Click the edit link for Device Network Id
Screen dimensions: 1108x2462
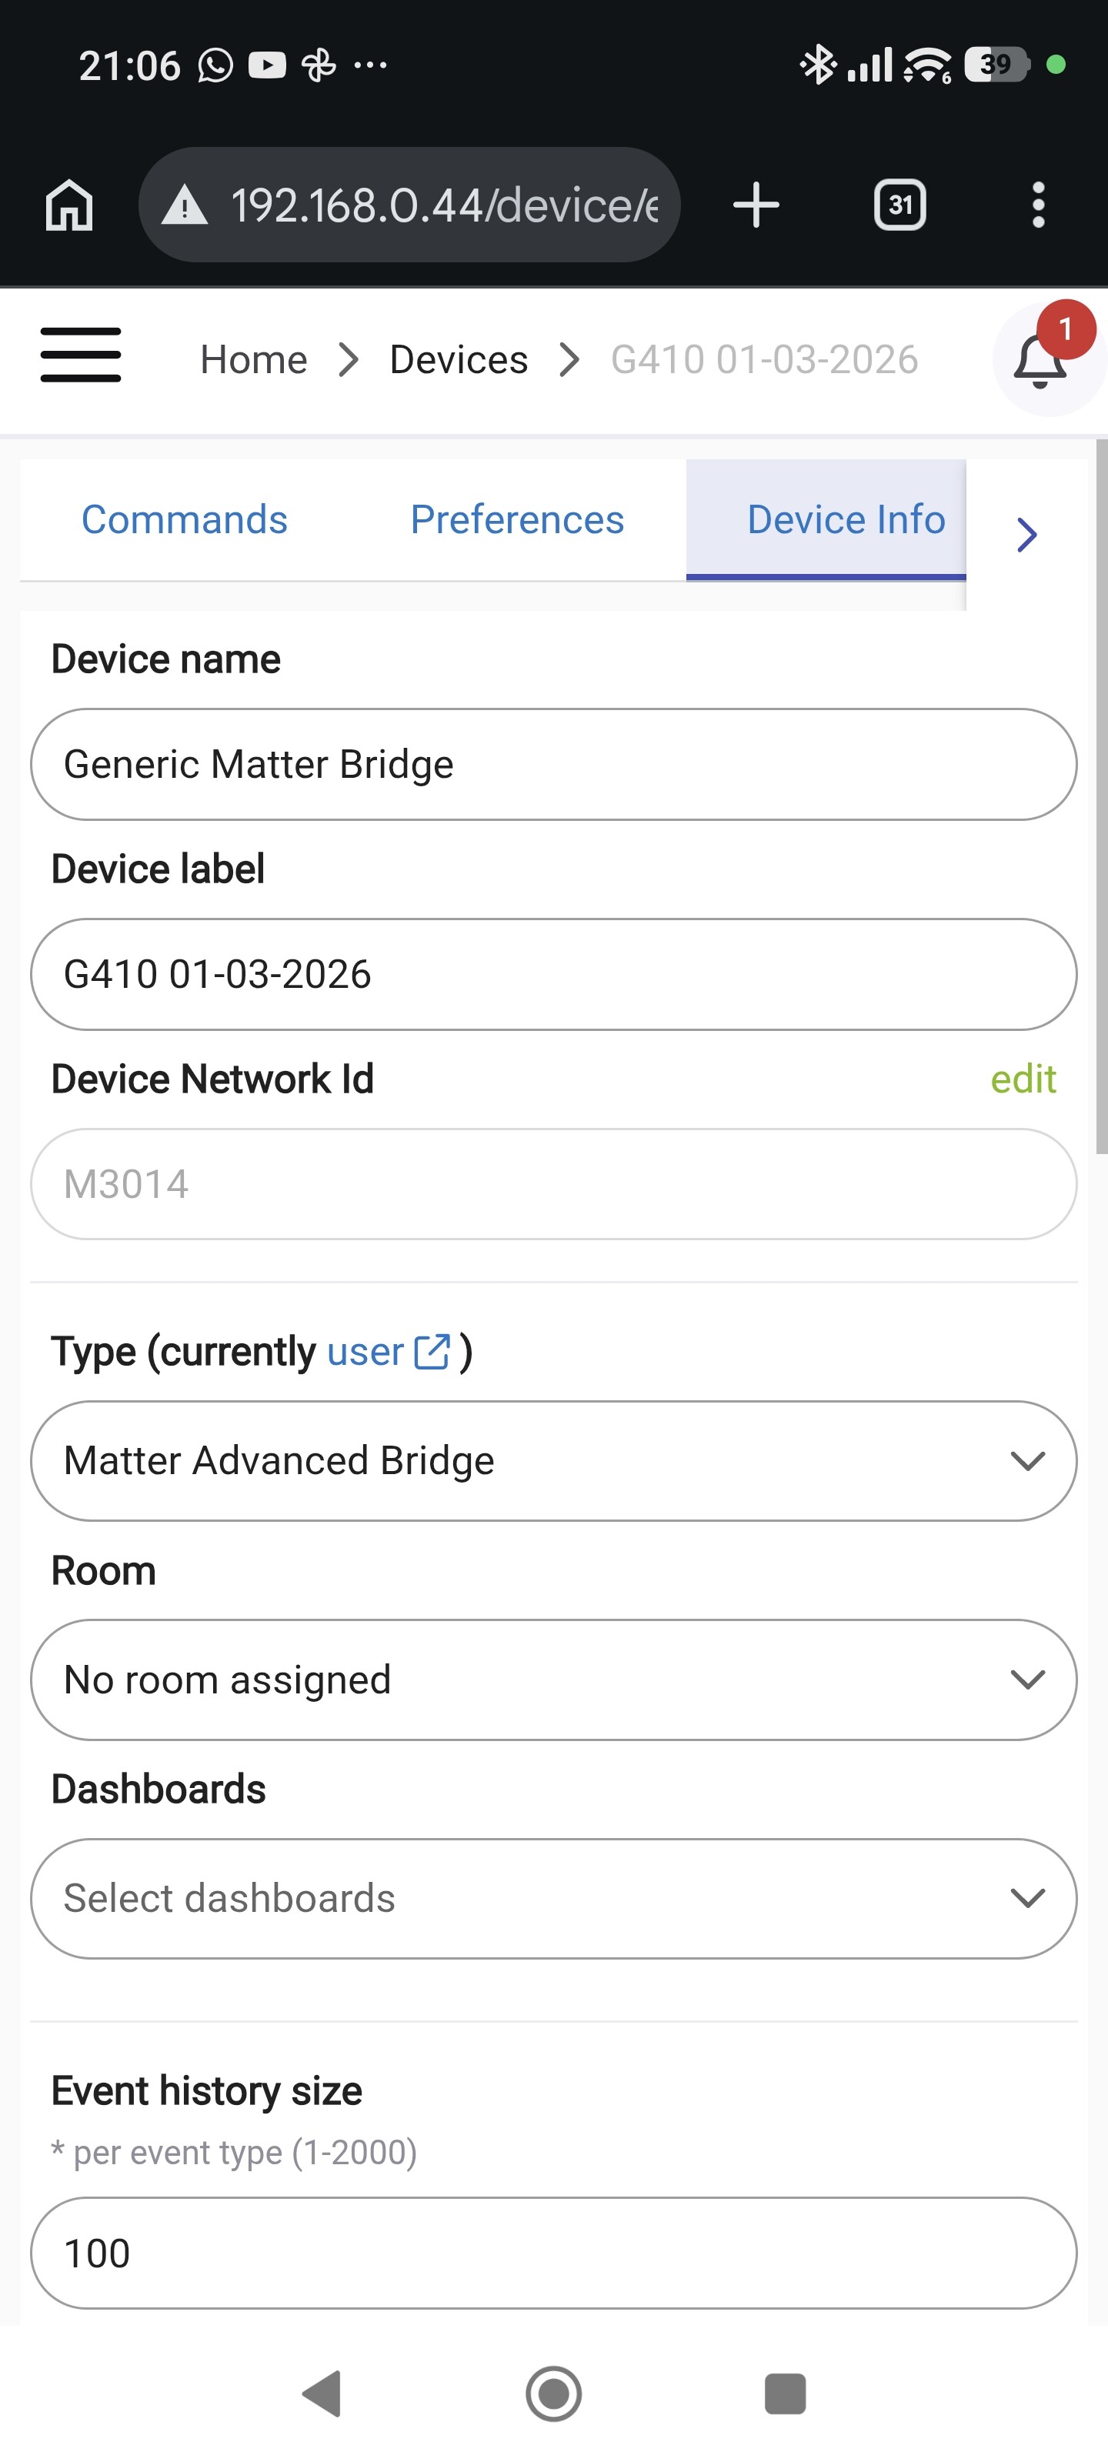tap(1022, 1079)
